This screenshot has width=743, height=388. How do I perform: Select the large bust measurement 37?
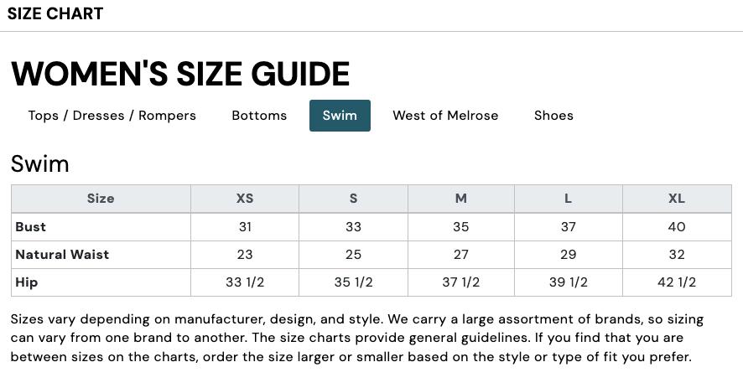(x=569, y=227)
